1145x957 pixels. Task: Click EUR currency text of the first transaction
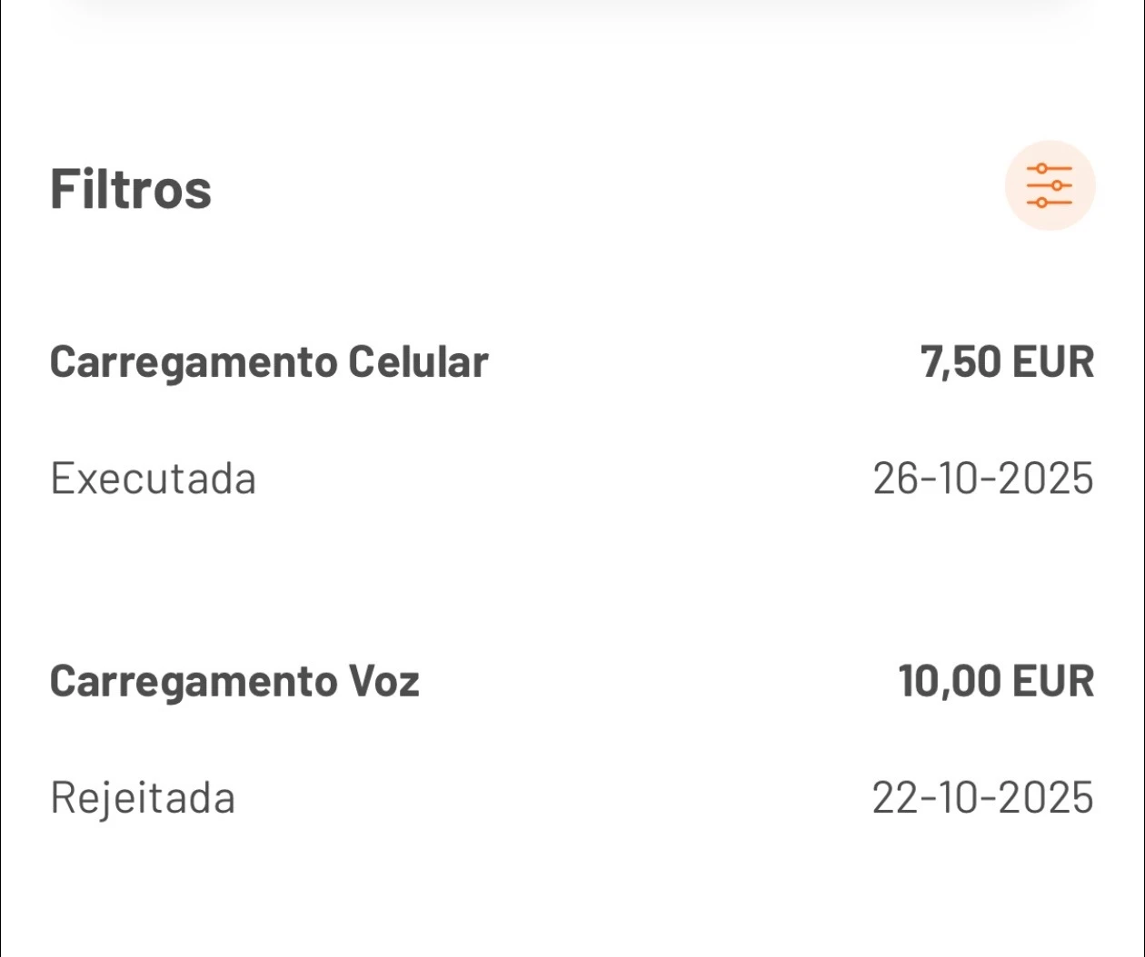(1053, 361)
